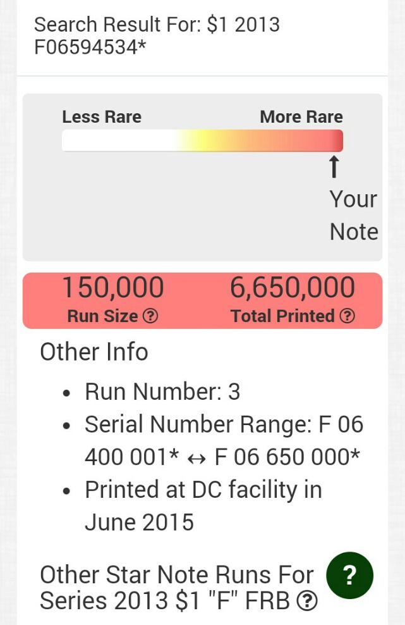Click the Total Printed help icon
The height and width of the screenshot is (625, 405).
point(348,316)
